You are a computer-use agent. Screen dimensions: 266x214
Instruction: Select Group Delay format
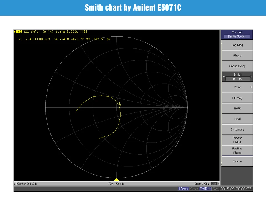237,66
